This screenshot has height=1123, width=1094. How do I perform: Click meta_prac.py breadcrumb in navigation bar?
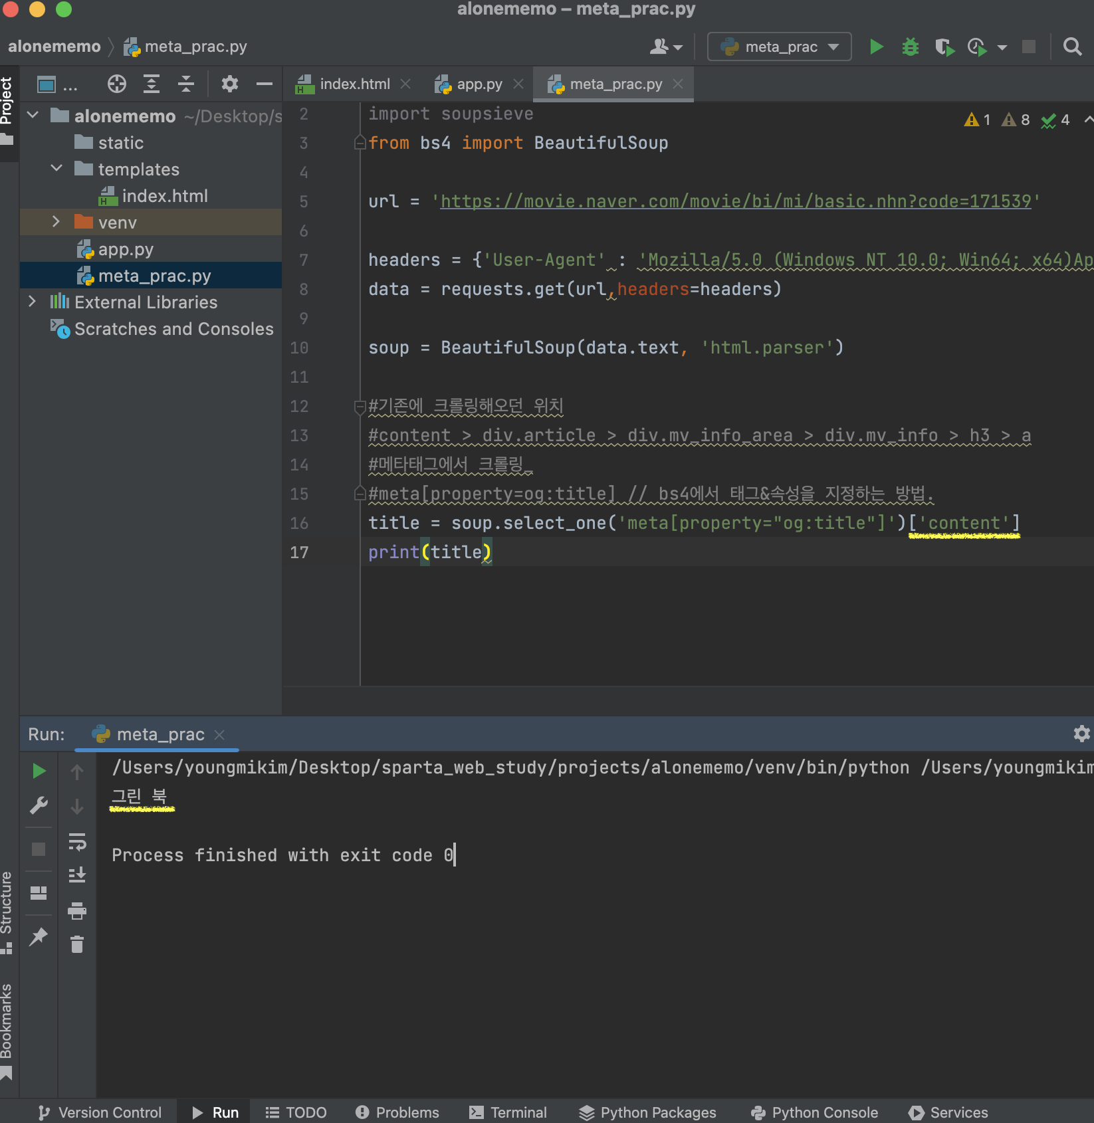tap(185, 47)
